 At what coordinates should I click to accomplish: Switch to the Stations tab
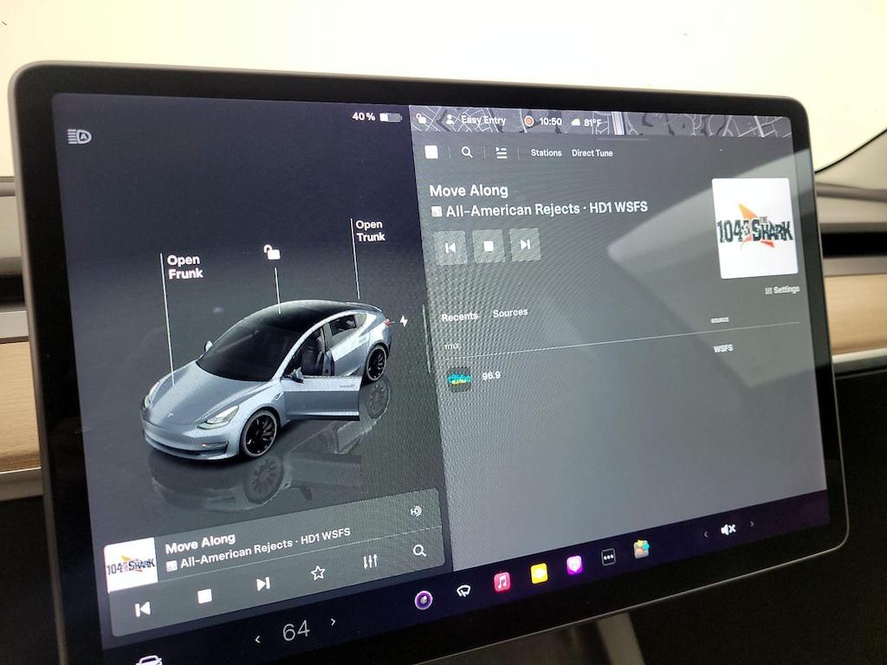(546, 152)
